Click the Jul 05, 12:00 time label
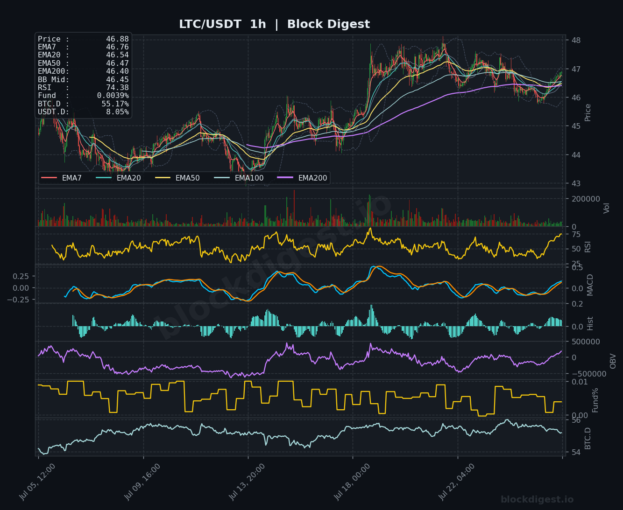The width and height of the screenshot is (623, 510). tap(37, 482)
